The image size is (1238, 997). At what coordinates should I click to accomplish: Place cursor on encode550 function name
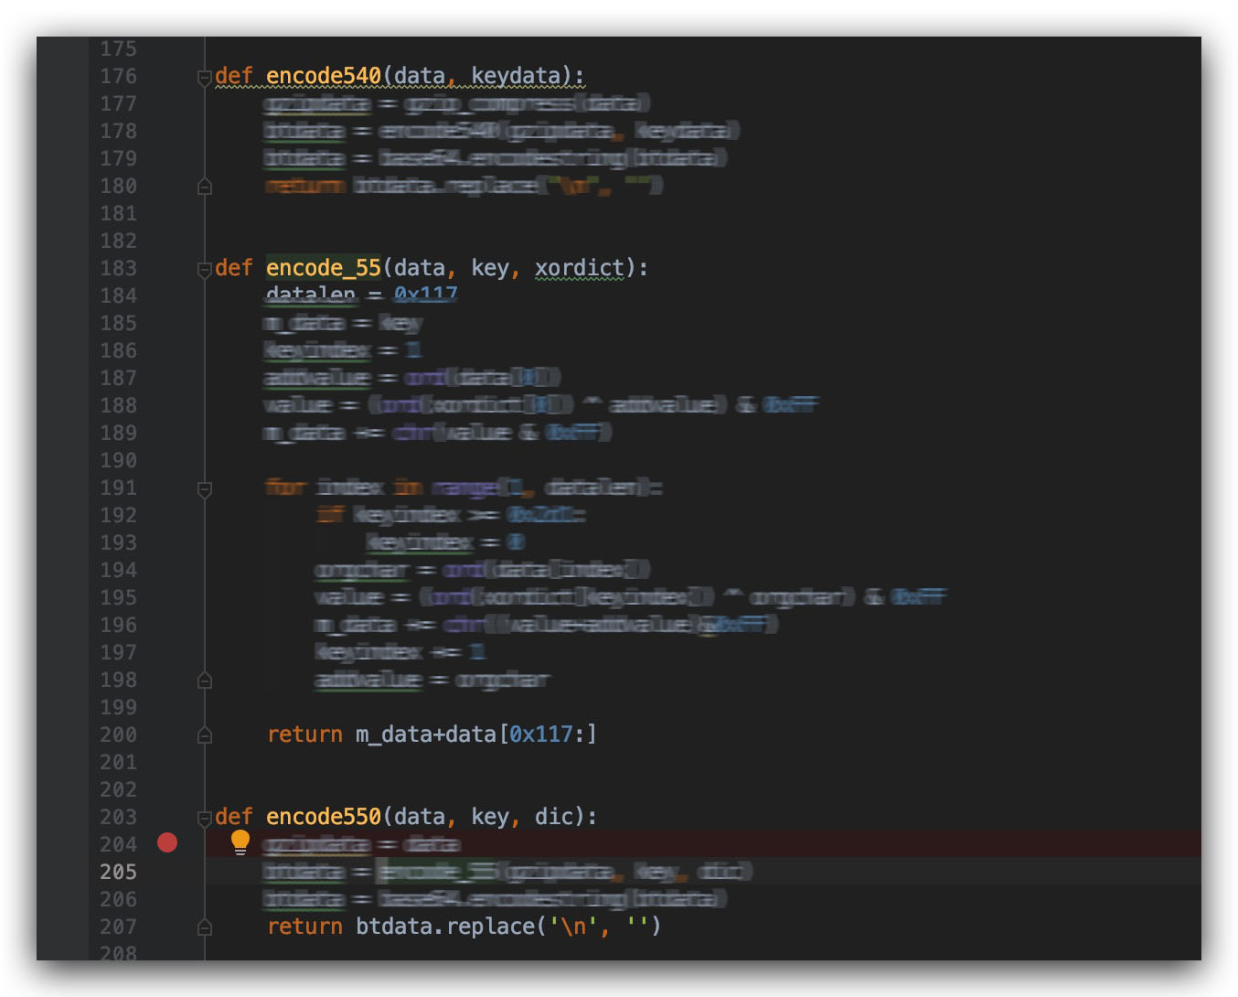point(323,817)
